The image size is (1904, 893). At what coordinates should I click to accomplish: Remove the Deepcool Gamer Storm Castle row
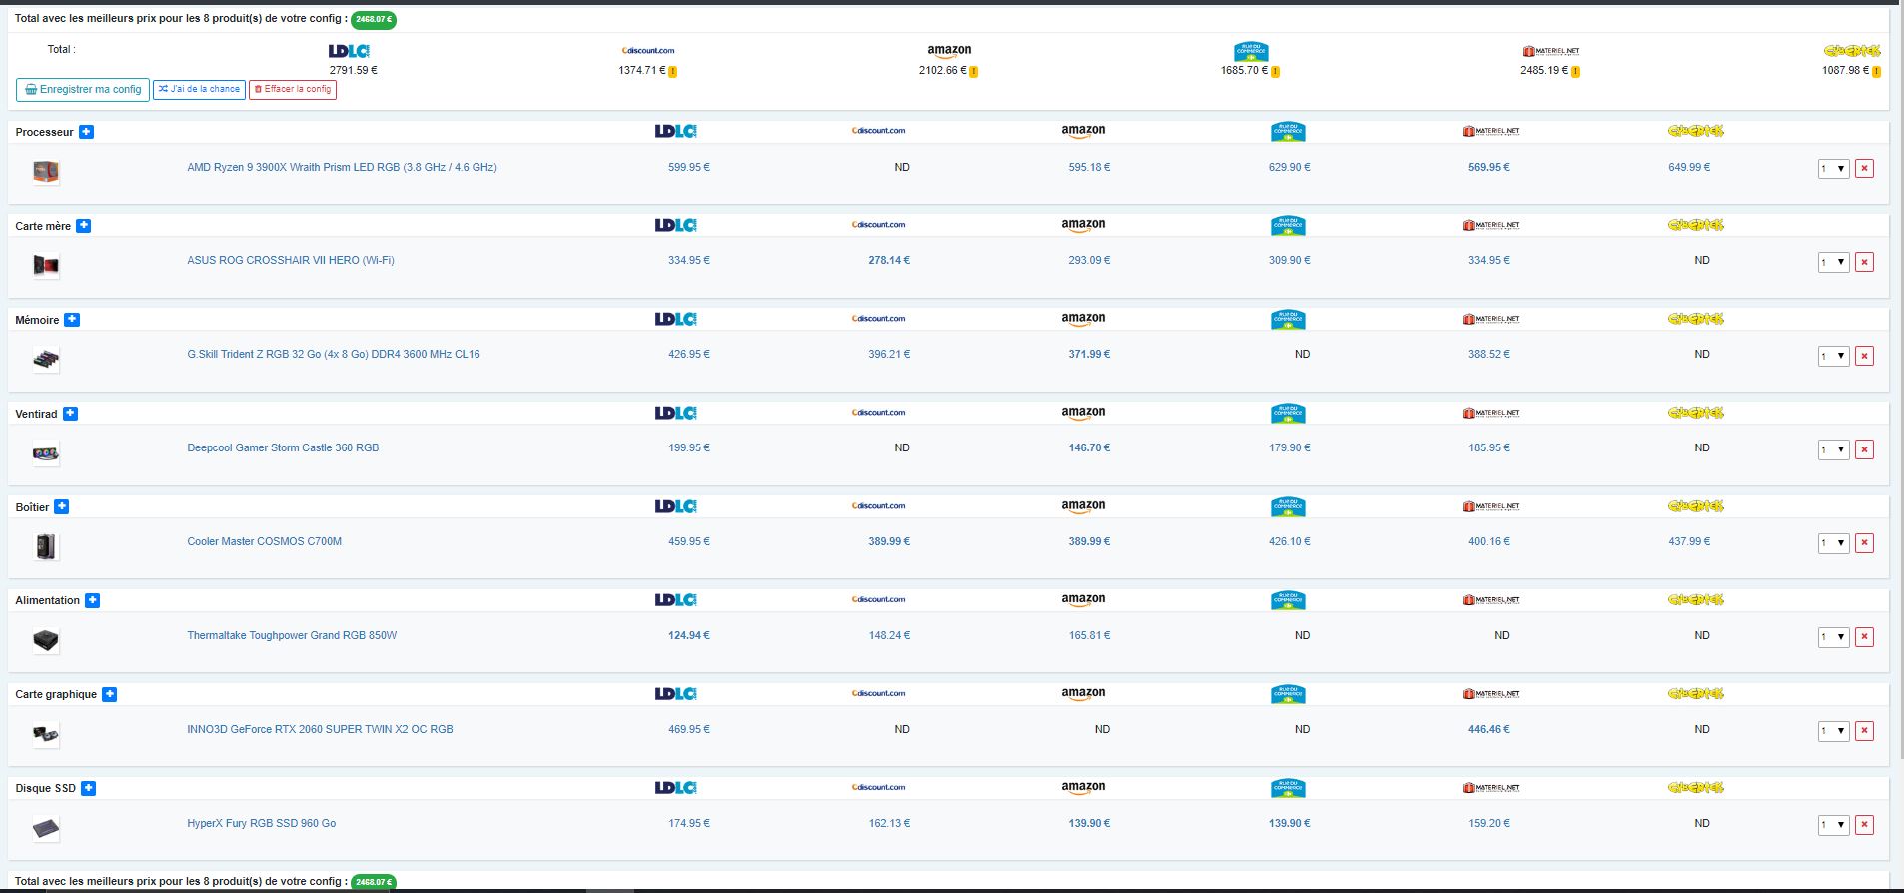point(1864,449)
